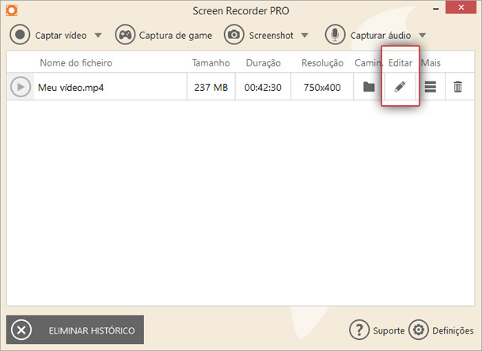The height and width of the screenshot is (351, 482).
Task: Click the camera Screenshot icon
Action: 234,35
